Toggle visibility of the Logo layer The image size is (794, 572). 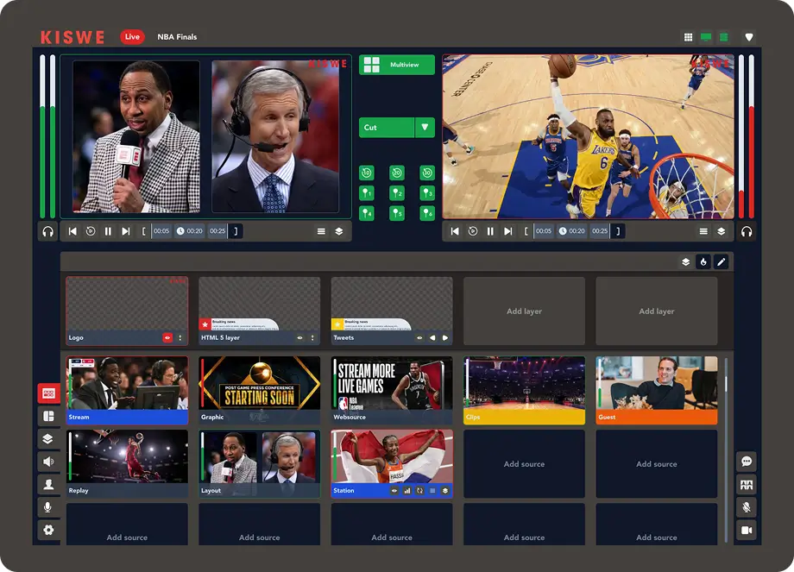pos(167,337)
